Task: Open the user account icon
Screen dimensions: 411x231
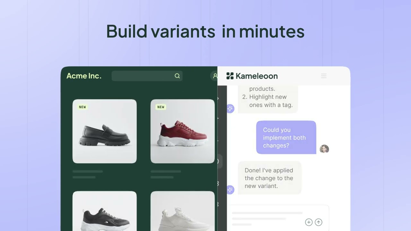Action: (214, 76)
